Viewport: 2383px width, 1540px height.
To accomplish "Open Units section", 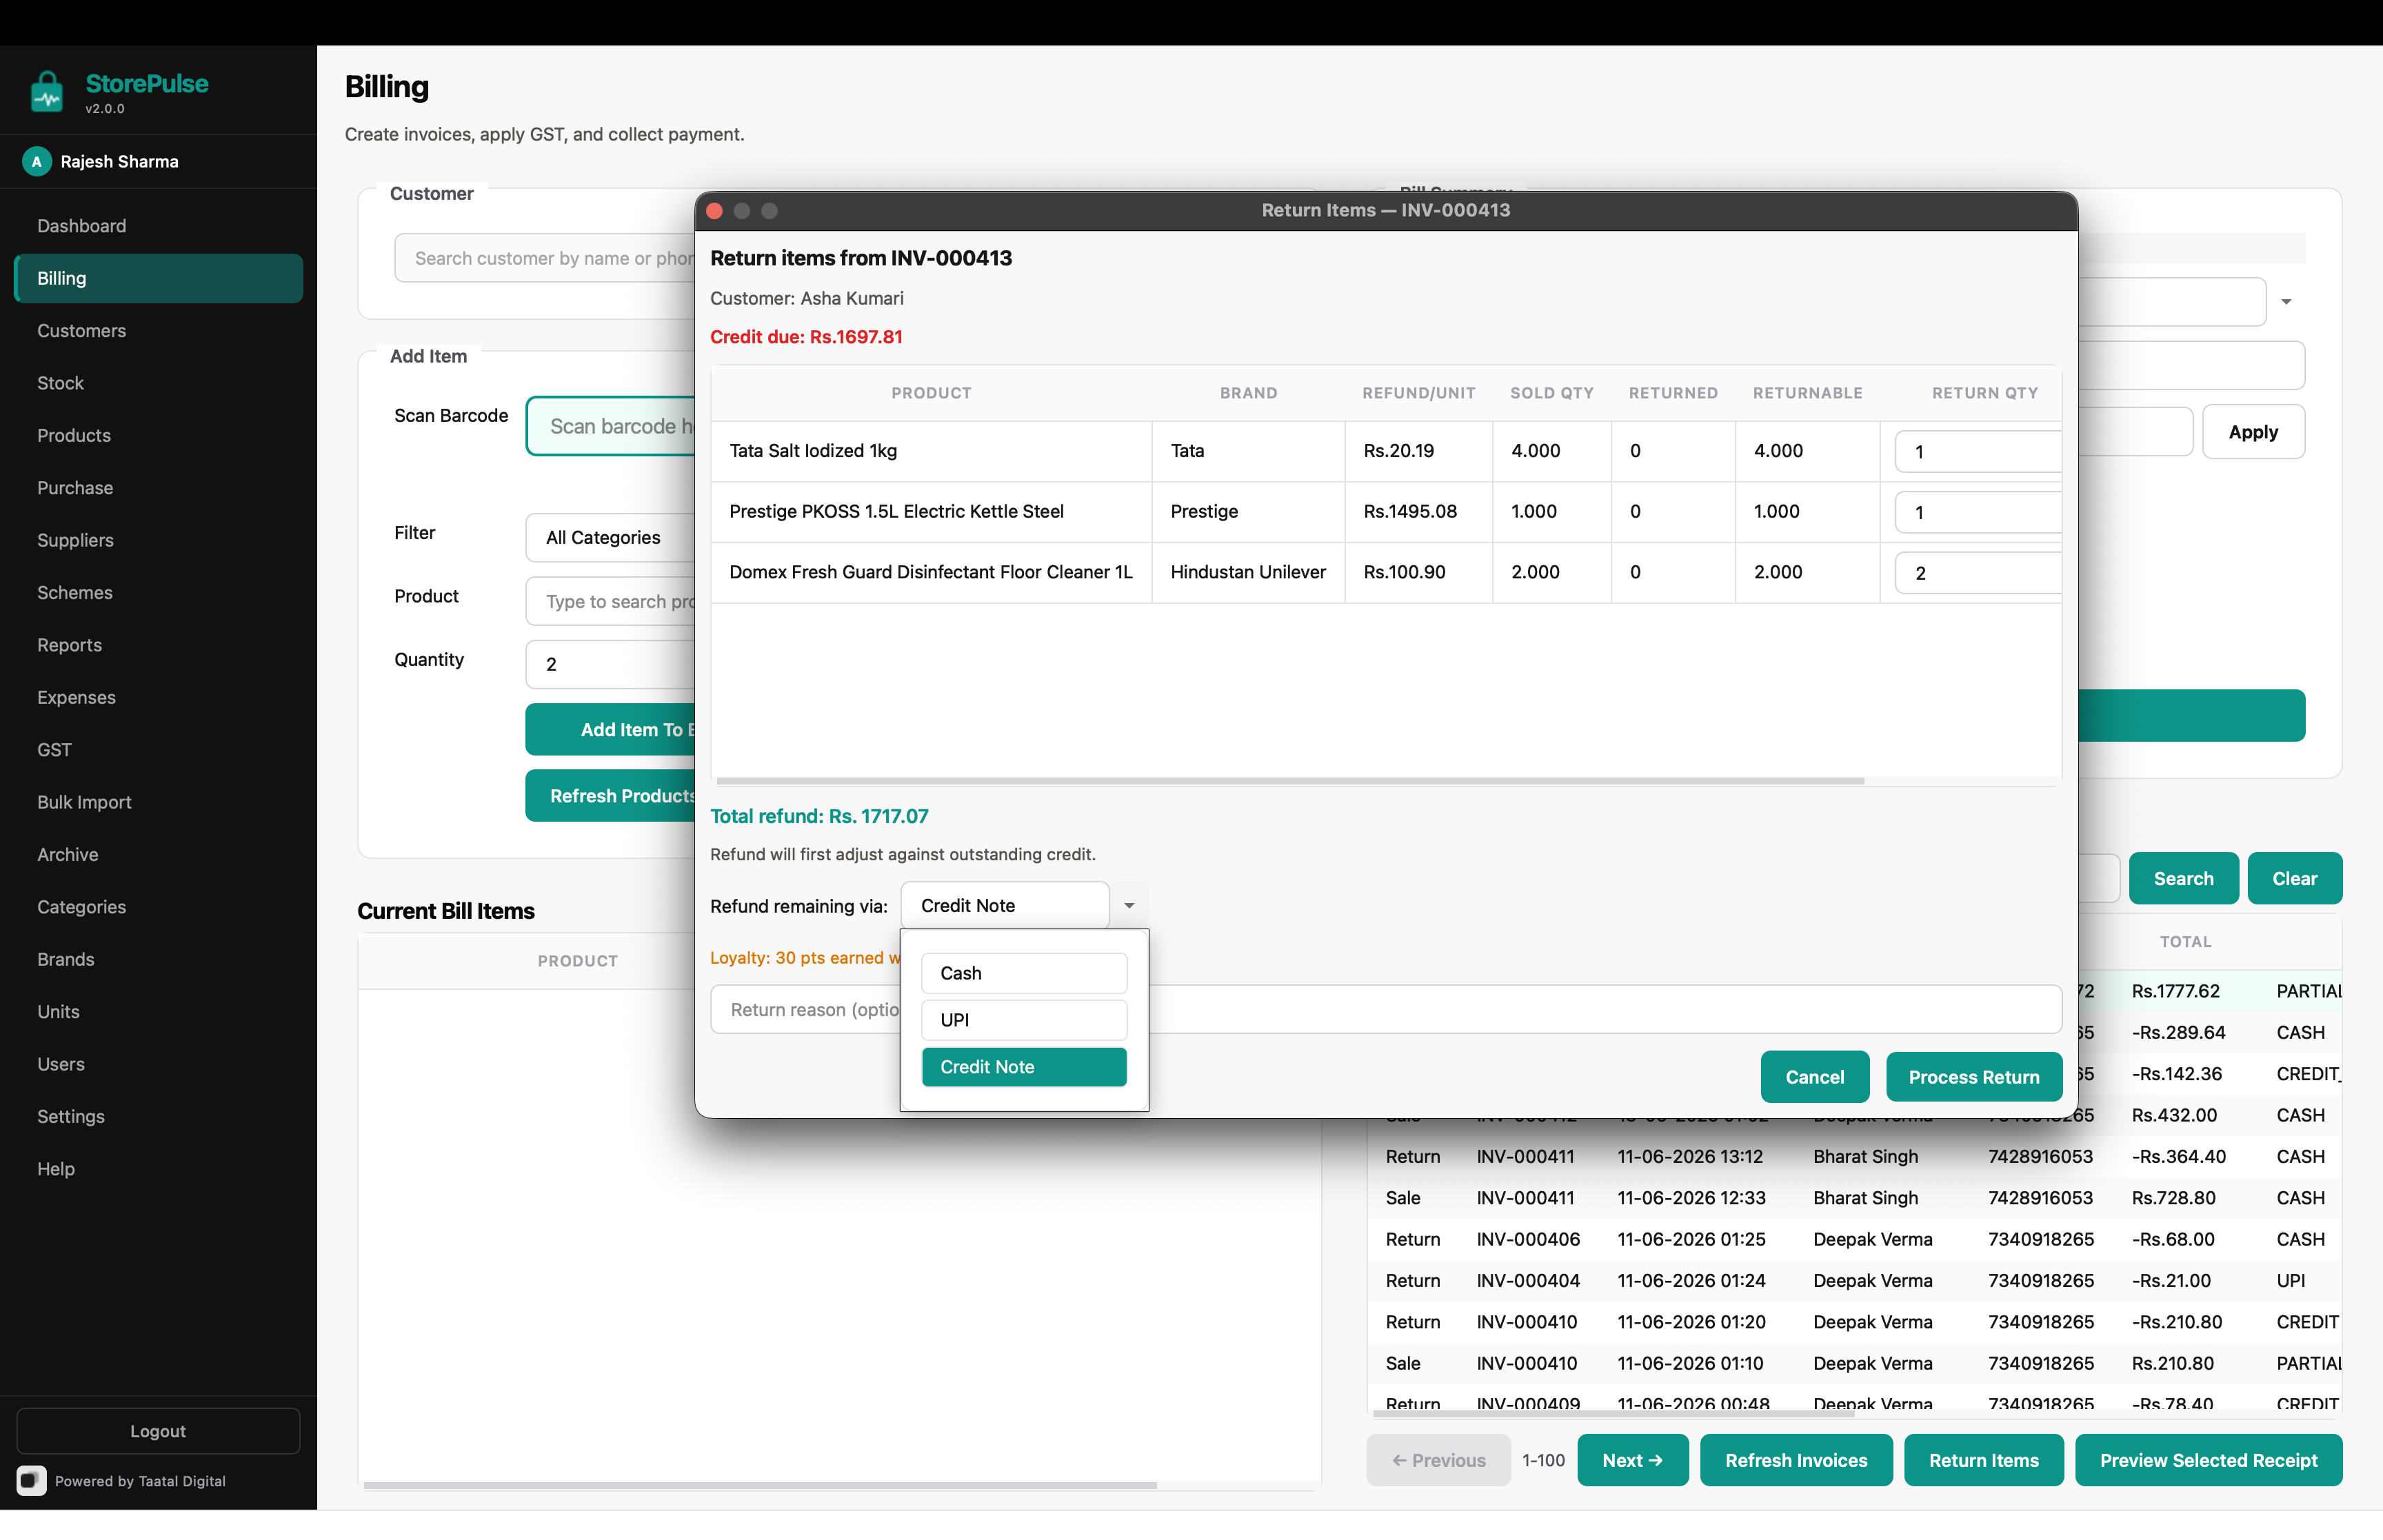I will point(158,1012).
